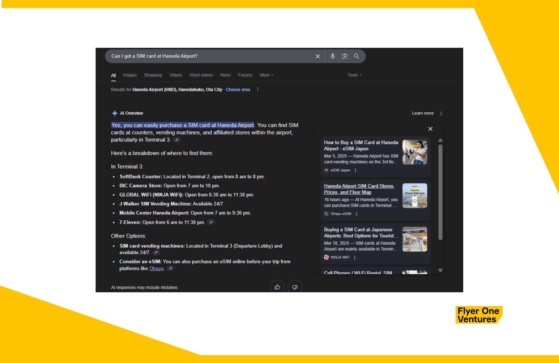Click the sources panel scrollbar down arrow
This screenshot has width=559, height=363.
[x=441, y=270]
